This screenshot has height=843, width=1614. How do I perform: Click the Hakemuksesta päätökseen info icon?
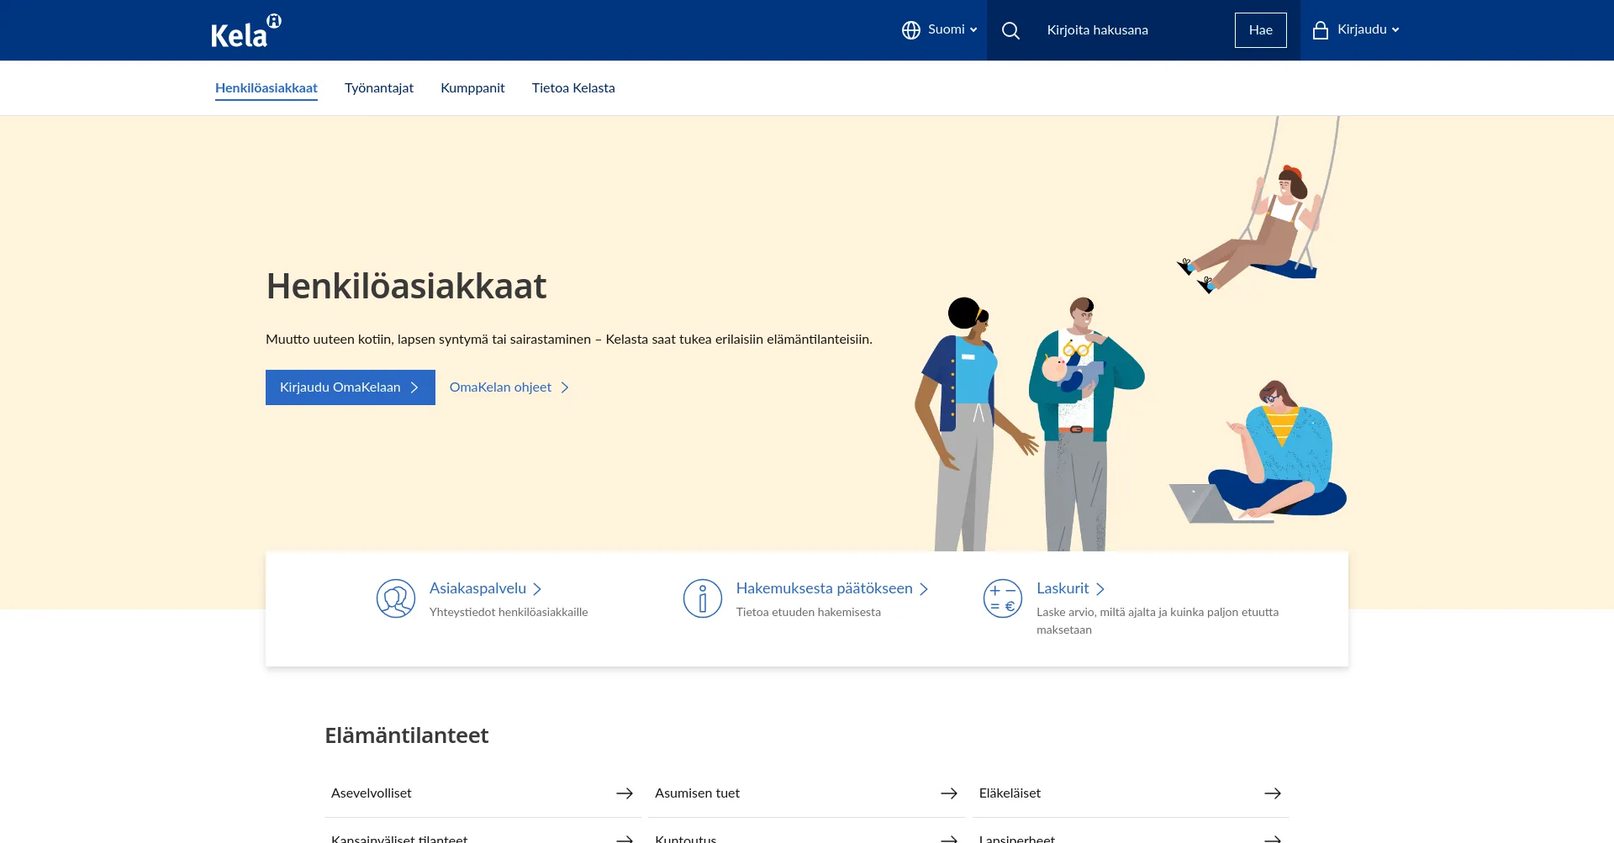point(703,598)
